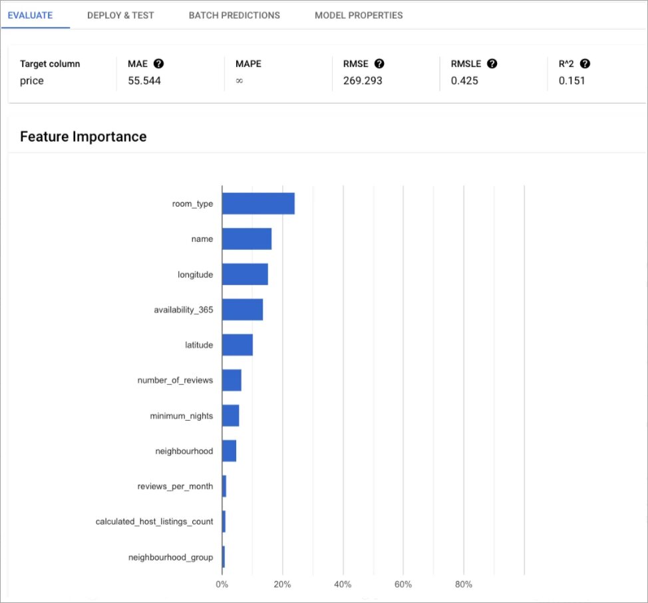Go to the Batch Predictions tab
Screen dimensions: 648x603
click(x=234, y=15)
